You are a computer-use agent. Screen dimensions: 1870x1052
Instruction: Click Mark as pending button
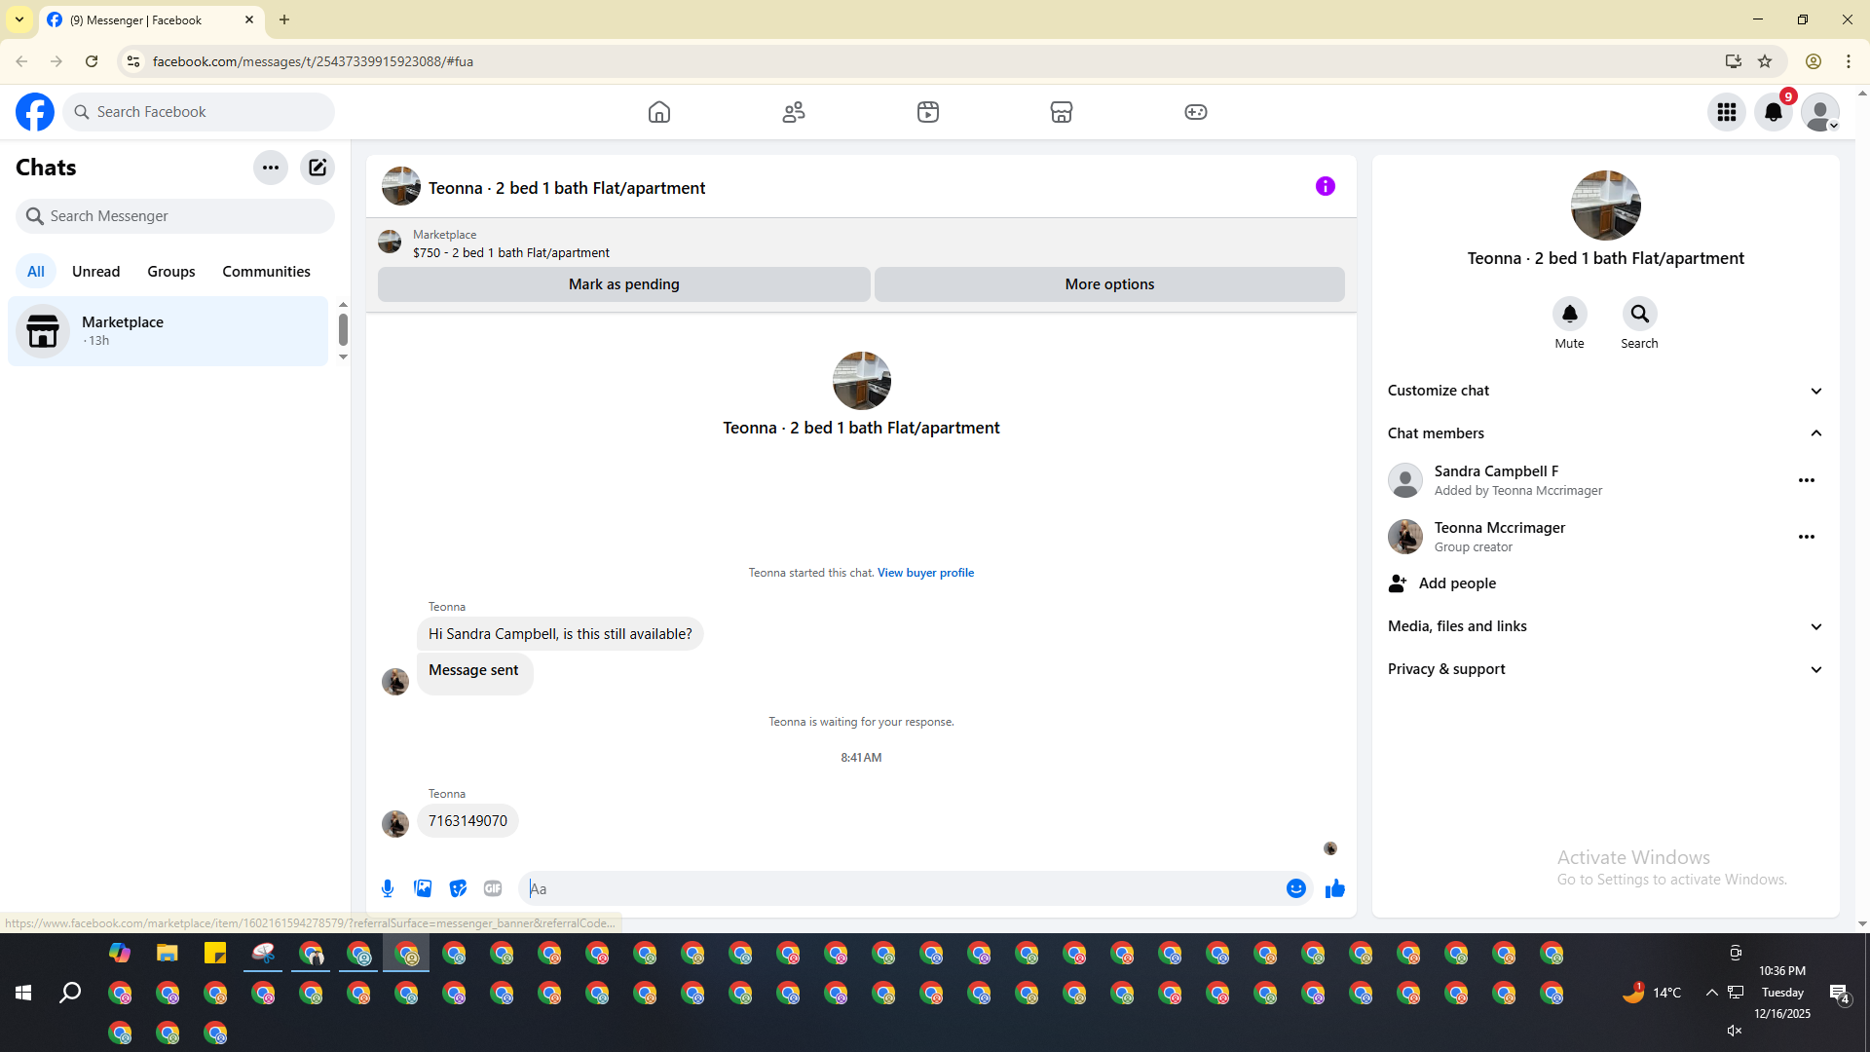point(624,284)
